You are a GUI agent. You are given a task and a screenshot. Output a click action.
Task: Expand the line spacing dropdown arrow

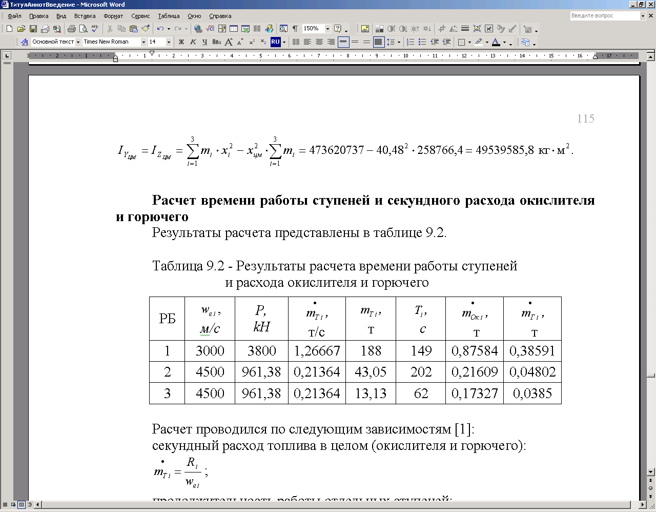399,42
